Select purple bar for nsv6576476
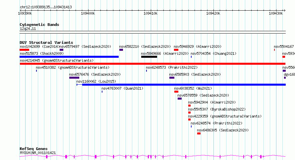The height and width of the screenshot is (160, 295). pos(74,78)
